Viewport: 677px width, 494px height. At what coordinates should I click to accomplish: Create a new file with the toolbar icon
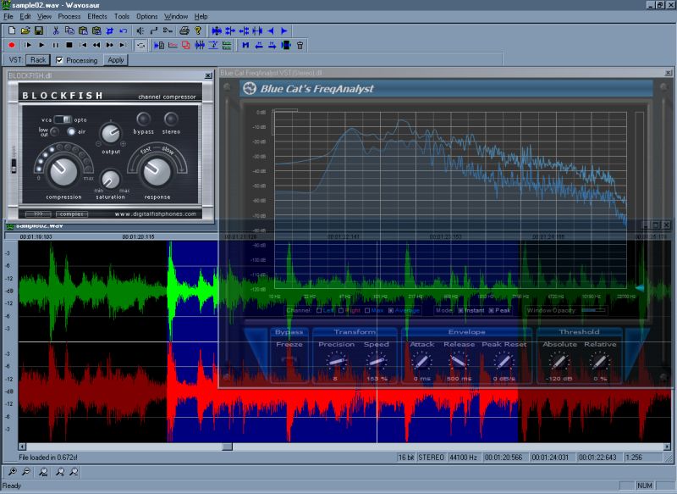[x=12, y=31]
